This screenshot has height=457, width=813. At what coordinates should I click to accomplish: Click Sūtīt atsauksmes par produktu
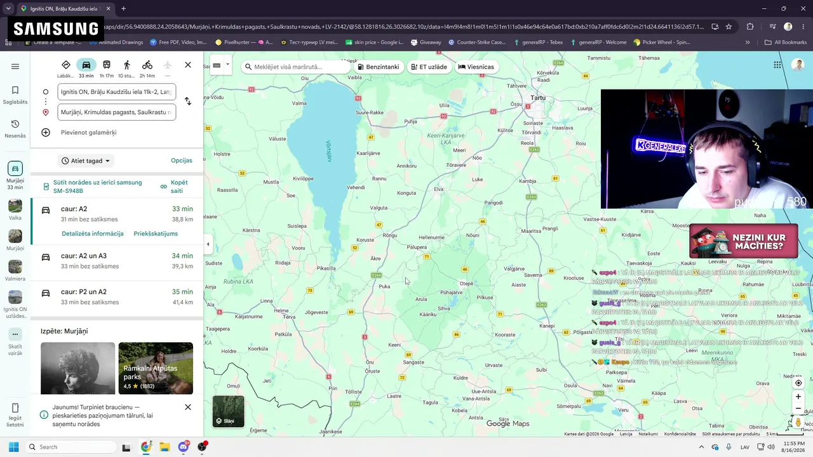(x=731, y=434)
